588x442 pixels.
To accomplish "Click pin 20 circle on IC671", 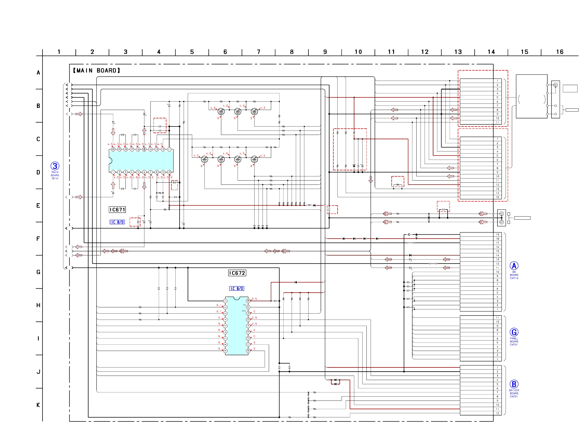I will point(113,149).
